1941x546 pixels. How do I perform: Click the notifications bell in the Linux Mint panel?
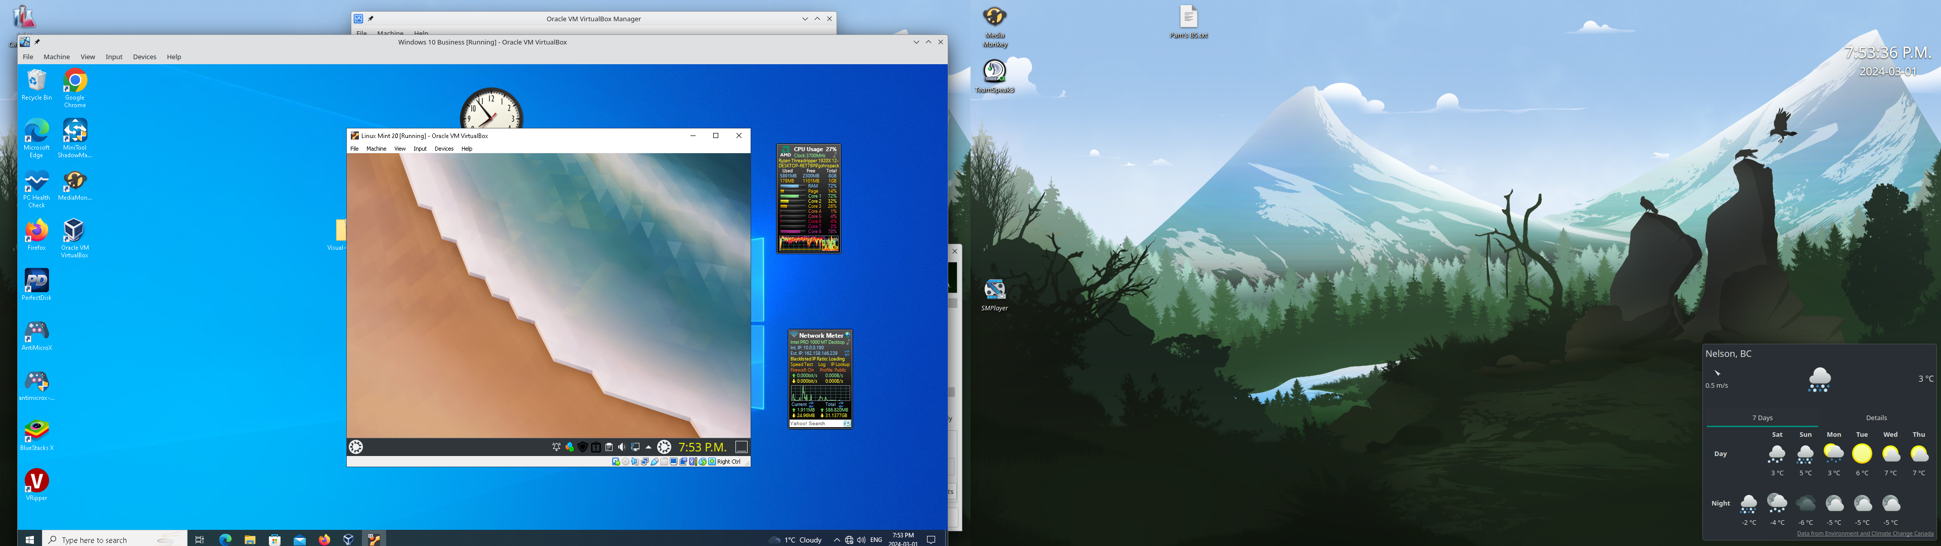[556, 447]
